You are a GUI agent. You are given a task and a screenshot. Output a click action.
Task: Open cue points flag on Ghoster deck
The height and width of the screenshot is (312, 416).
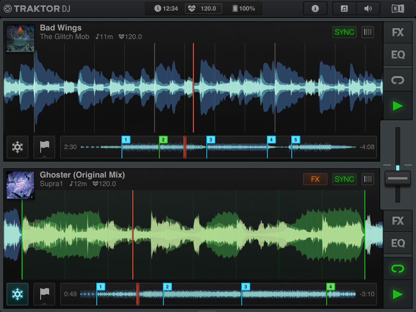(44, 294)
